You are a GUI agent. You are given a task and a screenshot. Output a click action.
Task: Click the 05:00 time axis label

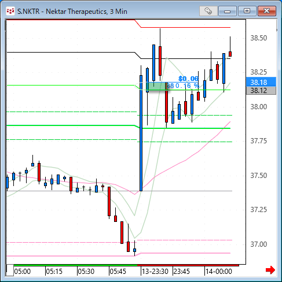[x=23, y=272]
